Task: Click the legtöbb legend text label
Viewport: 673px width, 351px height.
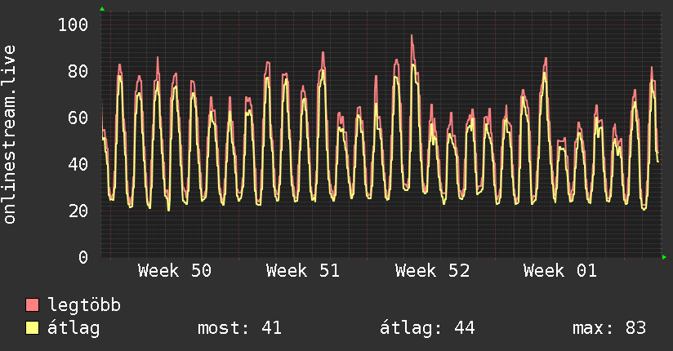Action: [x=85, y=305]
